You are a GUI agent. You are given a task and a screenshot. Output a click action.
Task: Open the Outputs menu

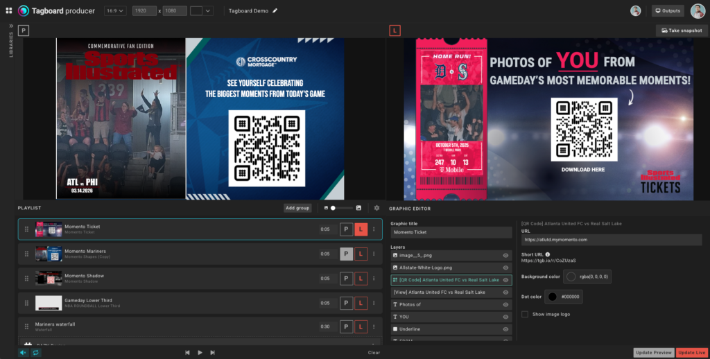(668, 11)
